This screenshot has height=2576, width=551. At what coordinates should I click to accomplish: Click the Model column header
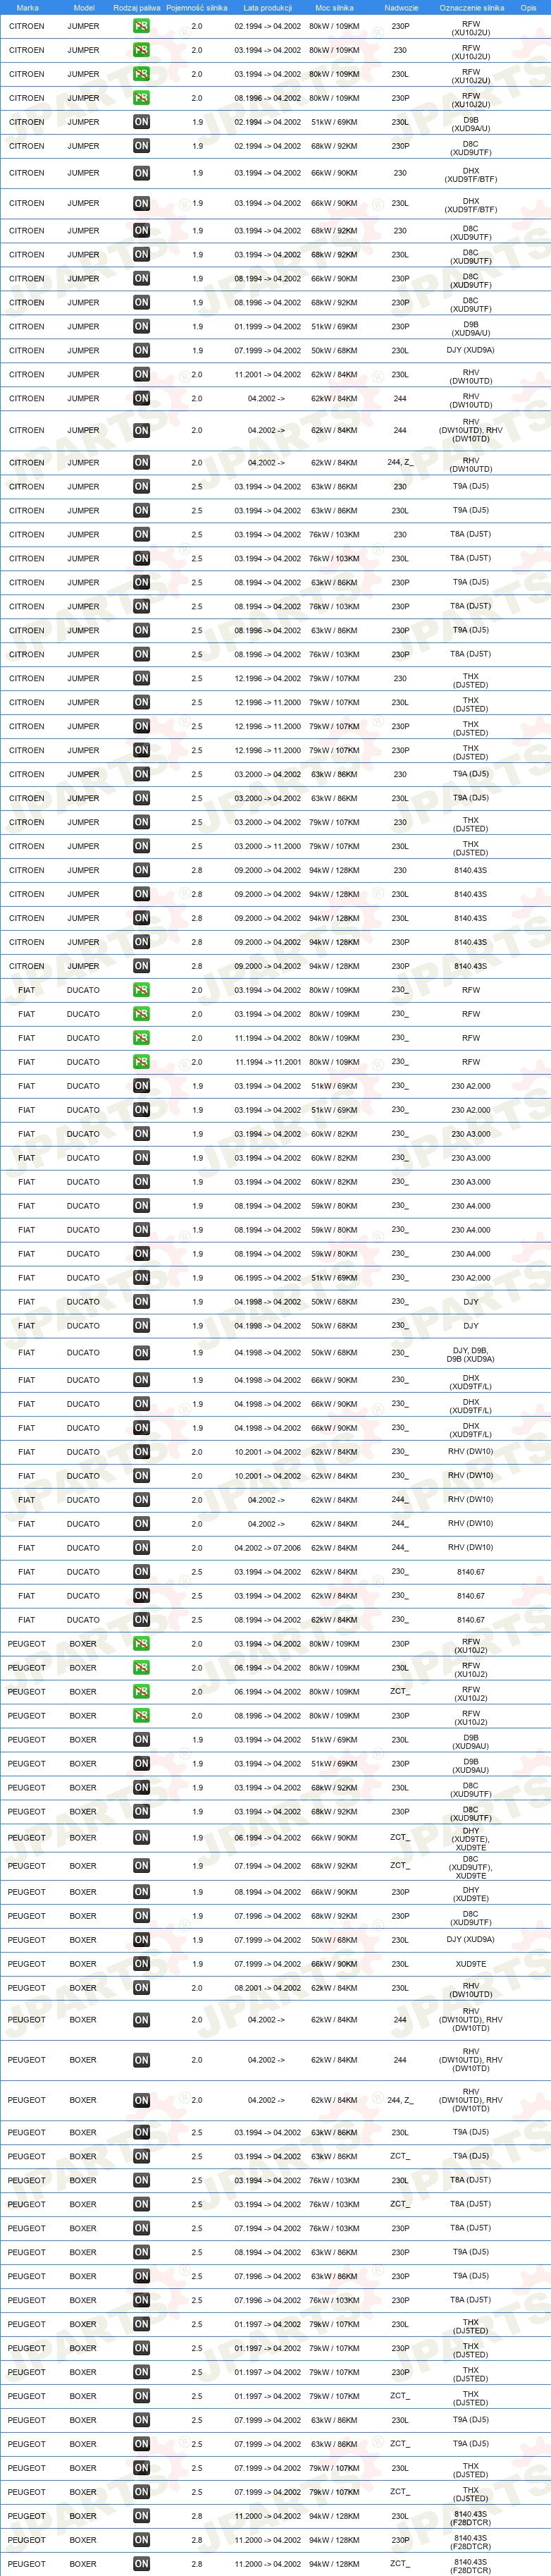pyautogui.click(x=84, y=7)
